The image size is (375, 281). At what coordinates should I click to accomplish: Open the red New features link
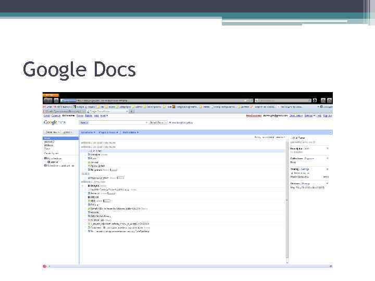click(254, 116)
